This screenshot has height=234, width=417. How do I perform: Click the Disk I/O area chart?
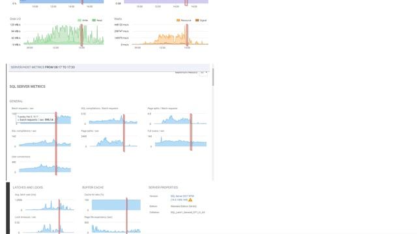(64, 34)
